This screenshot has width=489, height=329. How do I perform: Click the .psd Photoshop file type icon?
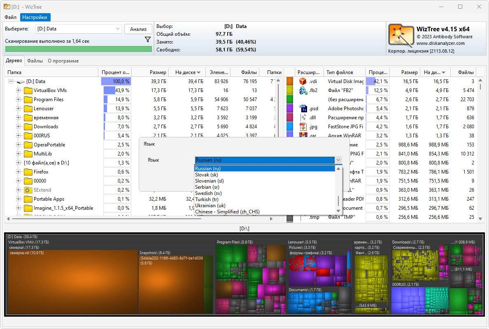[303, 109]
